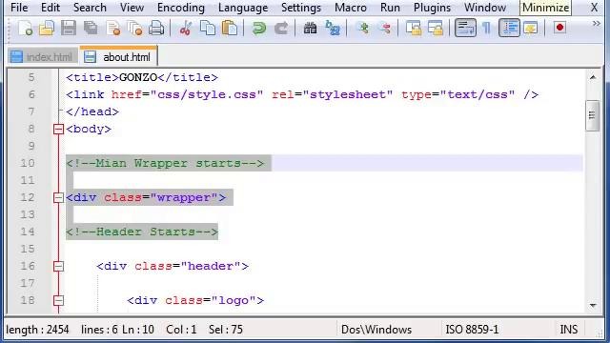Screen dimensions: 610x343
Task: Open the Search menu
Action: pos(90,8)
